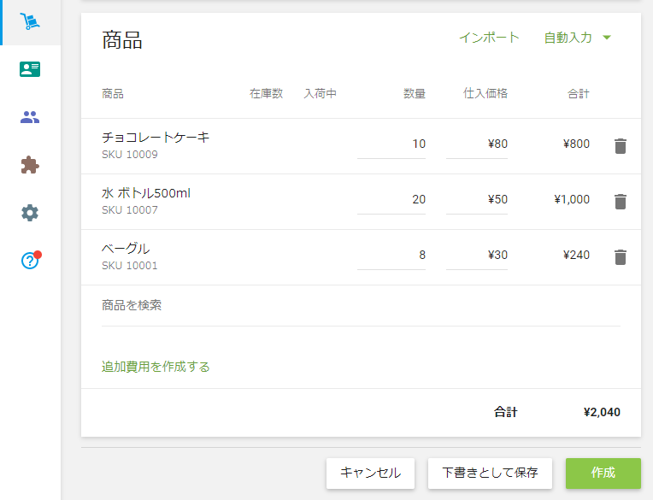
Task: Click the キャンセル button
Action: click(x=370, y=473)
